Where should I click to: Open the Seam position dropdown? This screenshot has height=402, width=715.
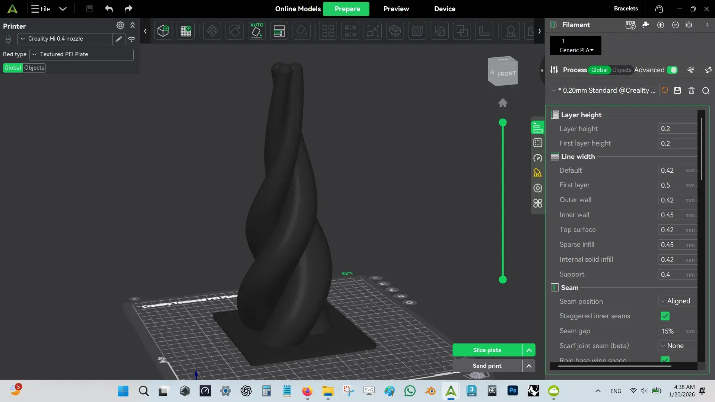point(678,301)
